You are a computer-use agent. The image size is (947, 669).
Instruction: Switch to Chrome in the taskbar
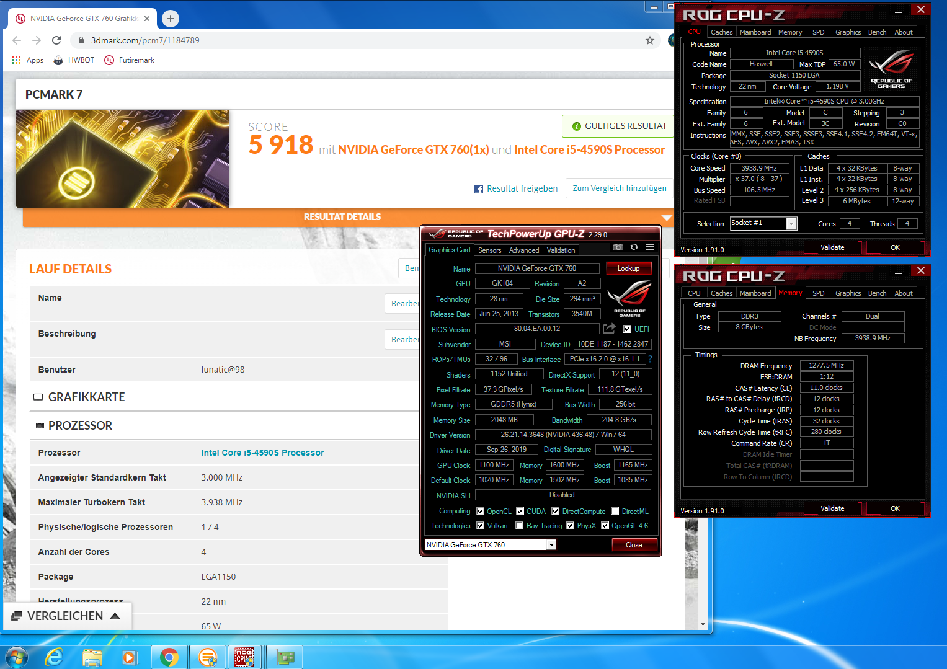[x=169, y=657]
